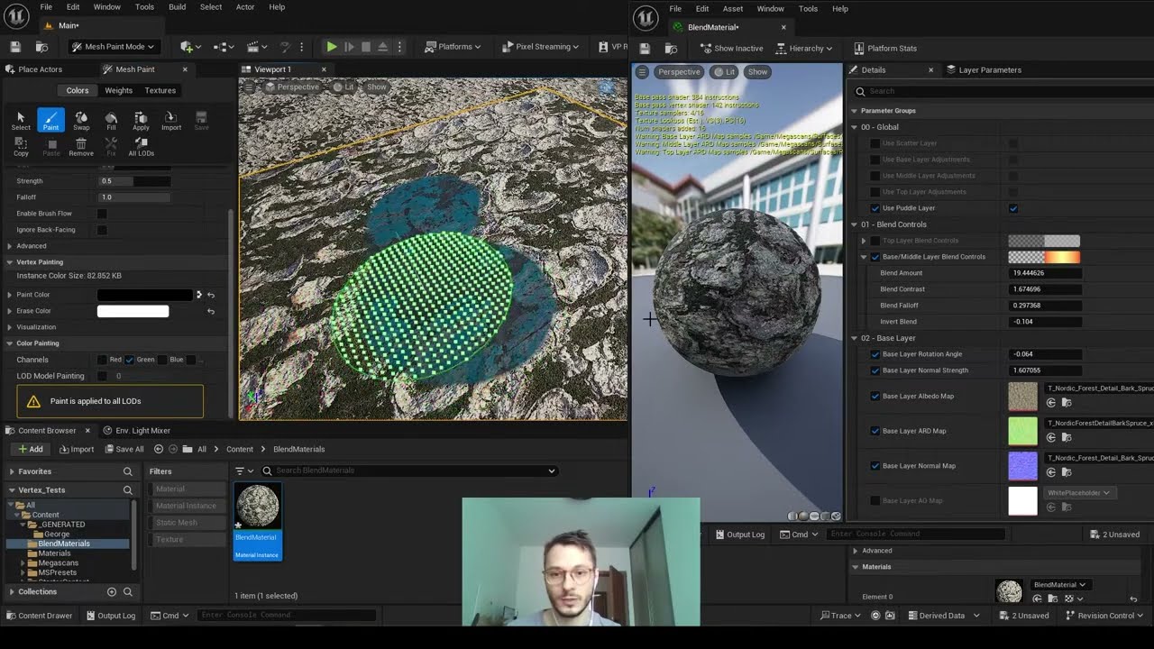Click the Material Instance filter button

tap(186, 506)
